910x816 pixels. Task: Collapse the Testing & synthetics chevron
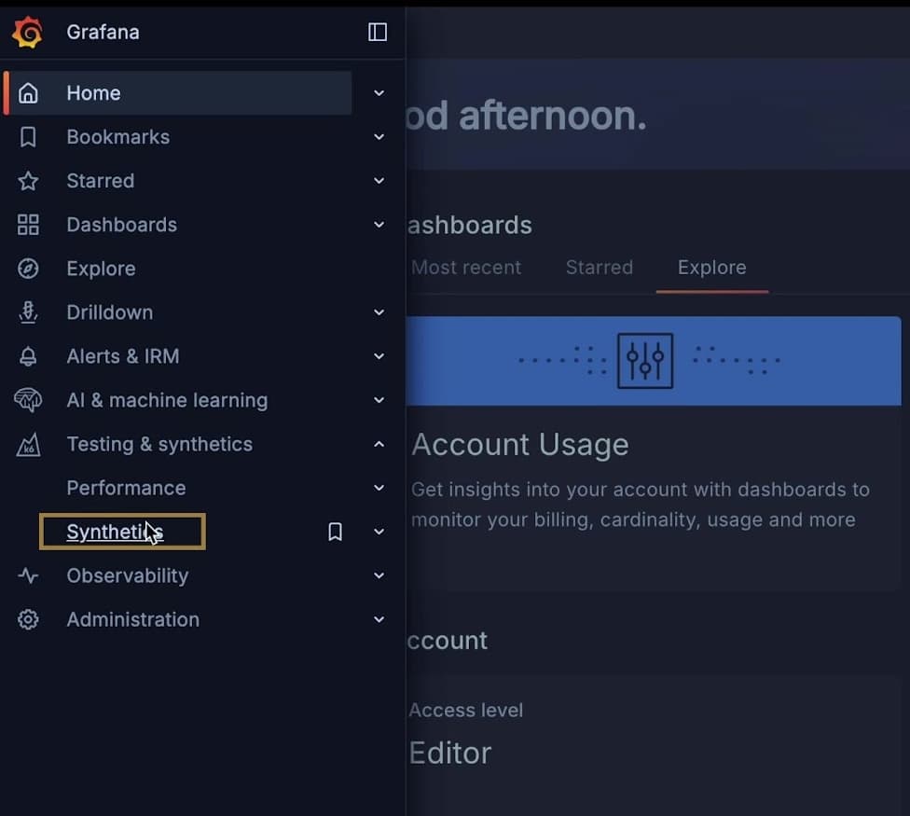(x=379, y=444)
